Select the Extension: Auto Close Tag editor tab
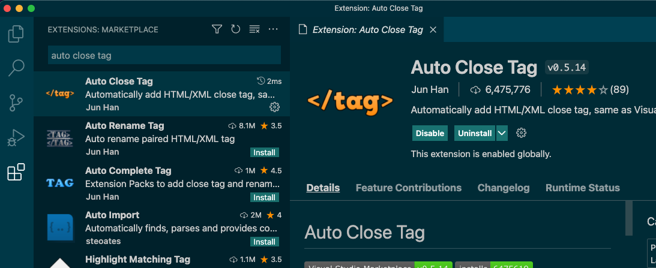Viewport: 656px width, 268px height. (x=367, y=30)
